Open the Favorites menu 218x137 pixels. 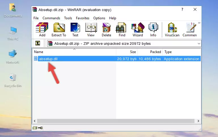click(x=82, y=18)
